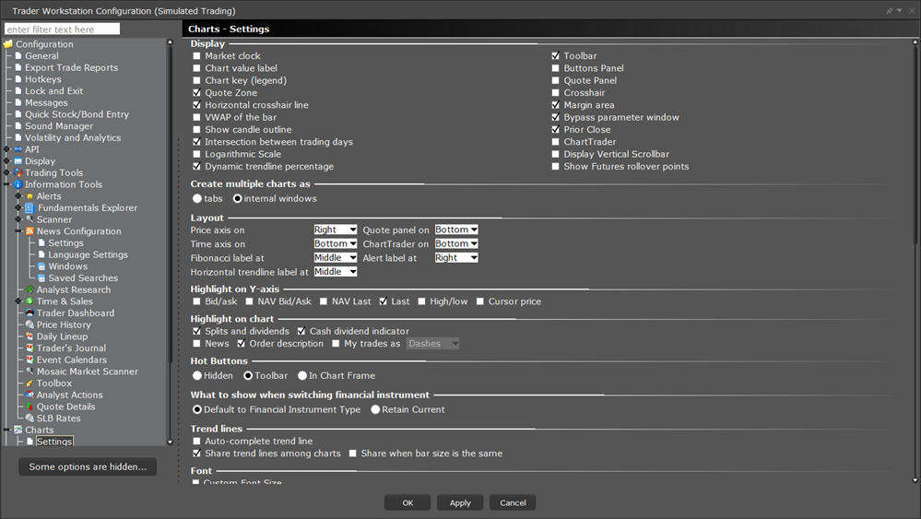921x519 pixels.
Task: Click the Analyst Actions icon
Action: click(x=30, y=395)
